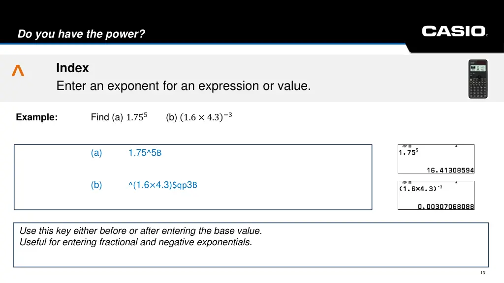Click the key sequence 1.75^5B

[145, 153]
